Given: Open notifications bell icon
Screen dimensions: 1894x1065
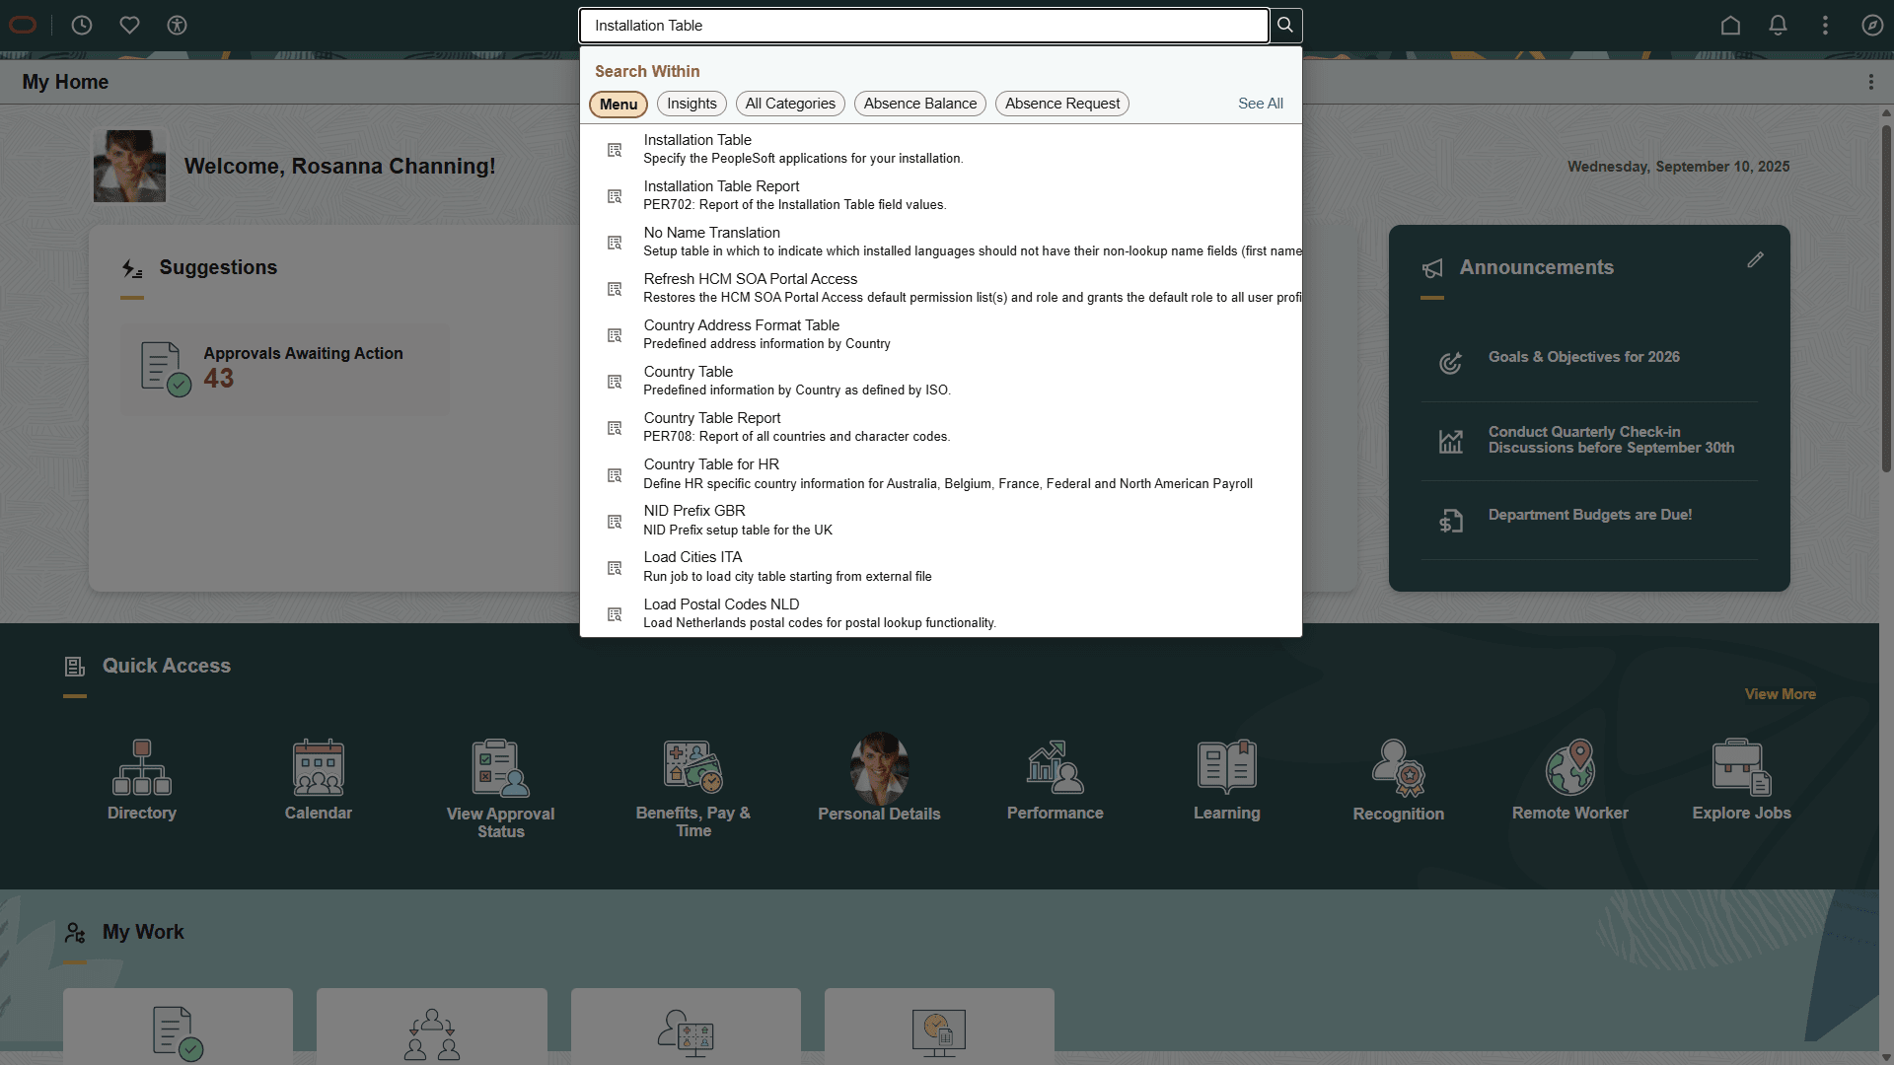Looking at the screenshot, I should [1778, 26].
